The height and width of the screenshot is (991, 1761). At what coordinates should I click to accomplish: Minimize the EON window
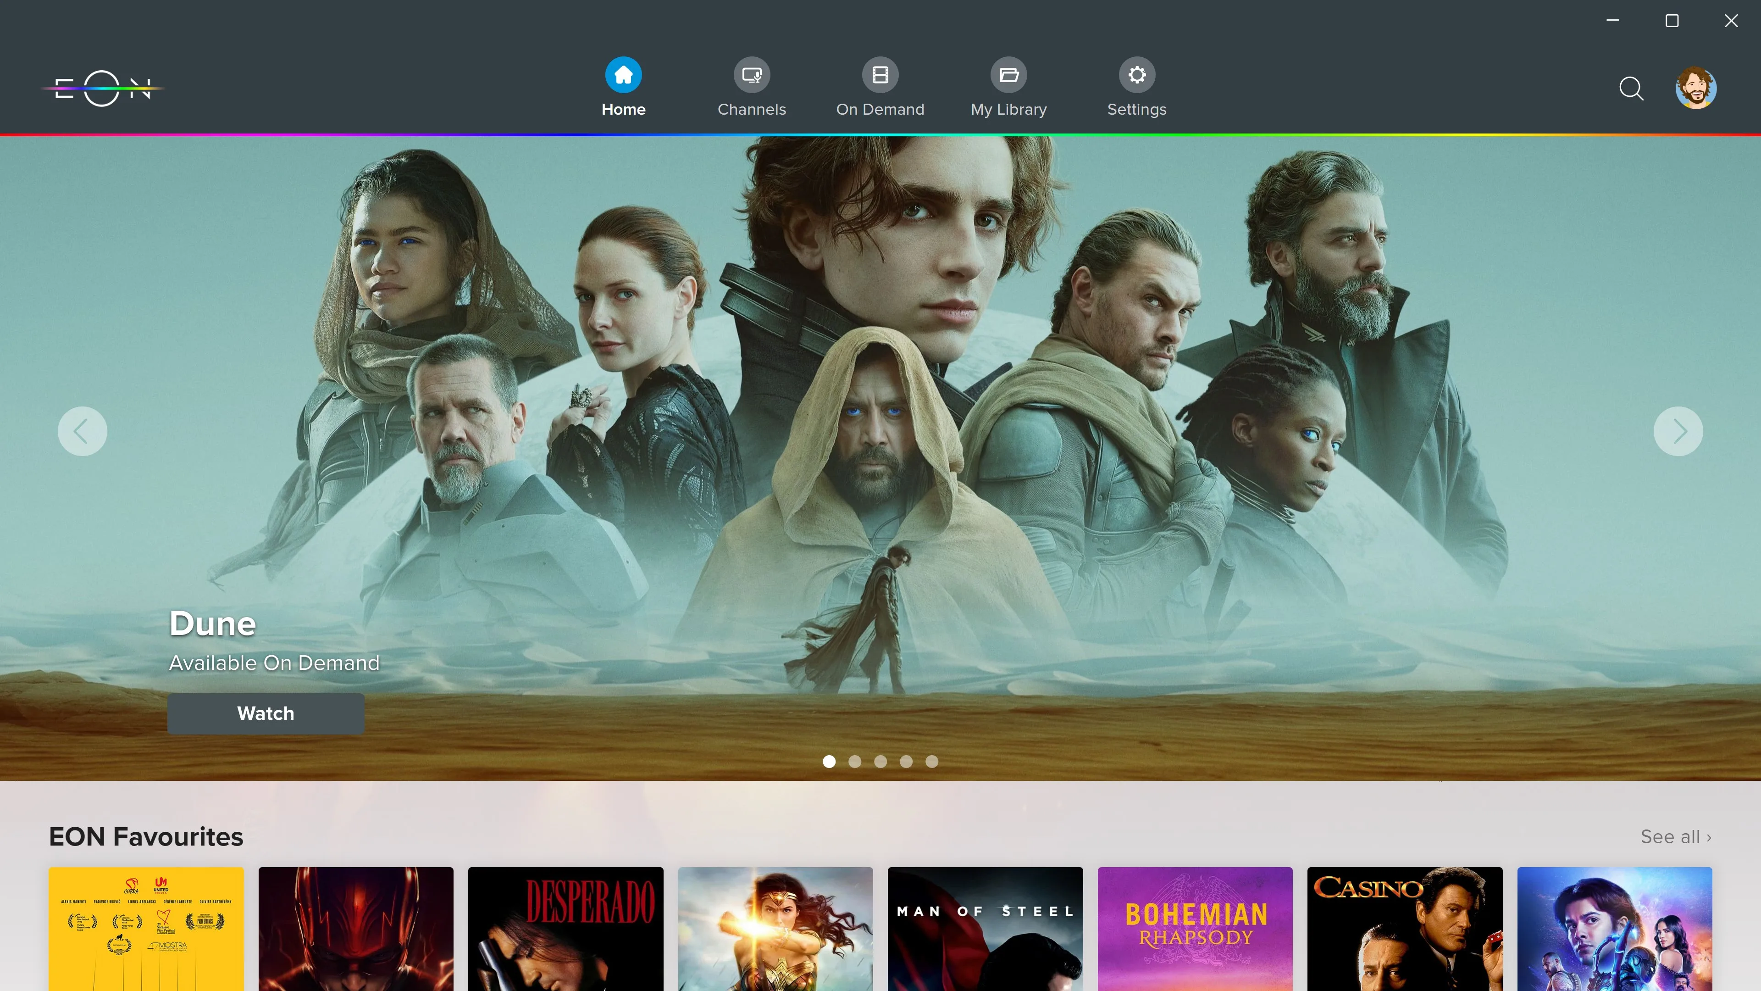[1613, 21]
